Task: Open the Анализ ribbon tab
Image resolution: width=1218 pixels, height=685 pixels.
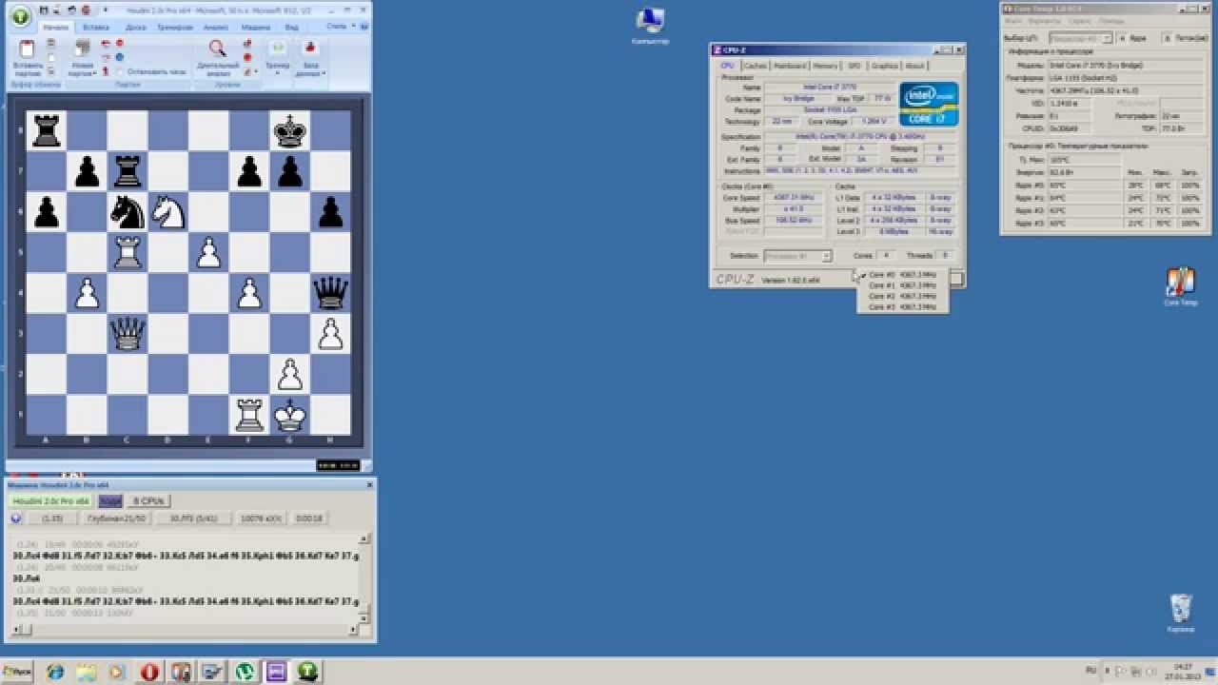Action: (x=216, y=28)
